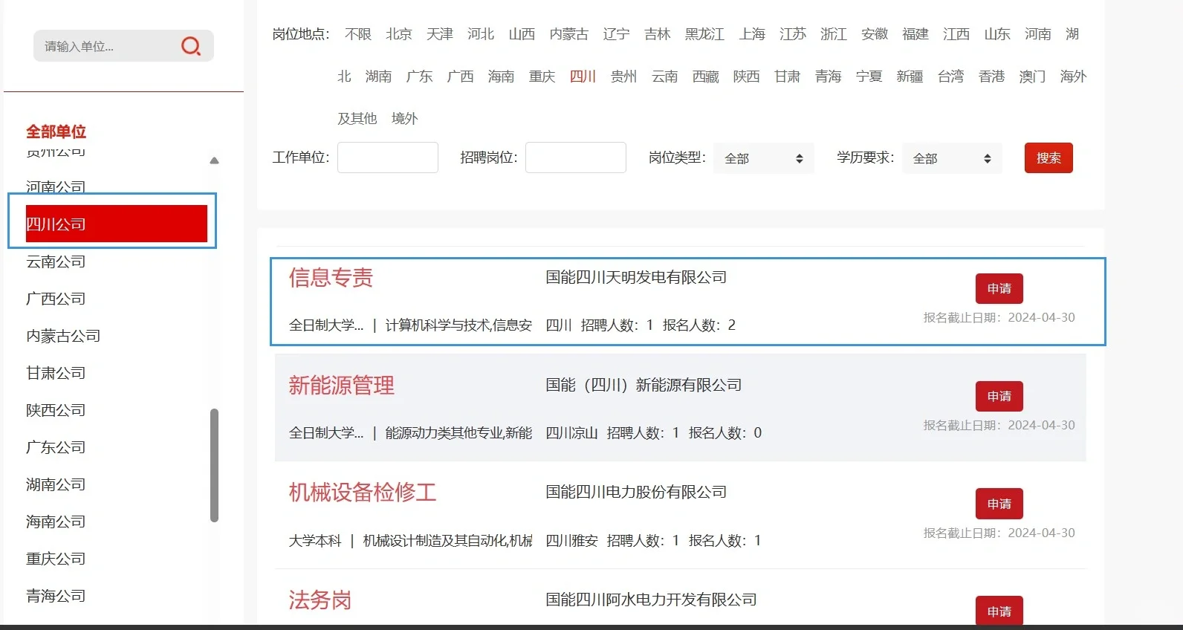Click the red 搜索 button
This screenshot has width=1183, height=630.
(x=1049, y=157)
